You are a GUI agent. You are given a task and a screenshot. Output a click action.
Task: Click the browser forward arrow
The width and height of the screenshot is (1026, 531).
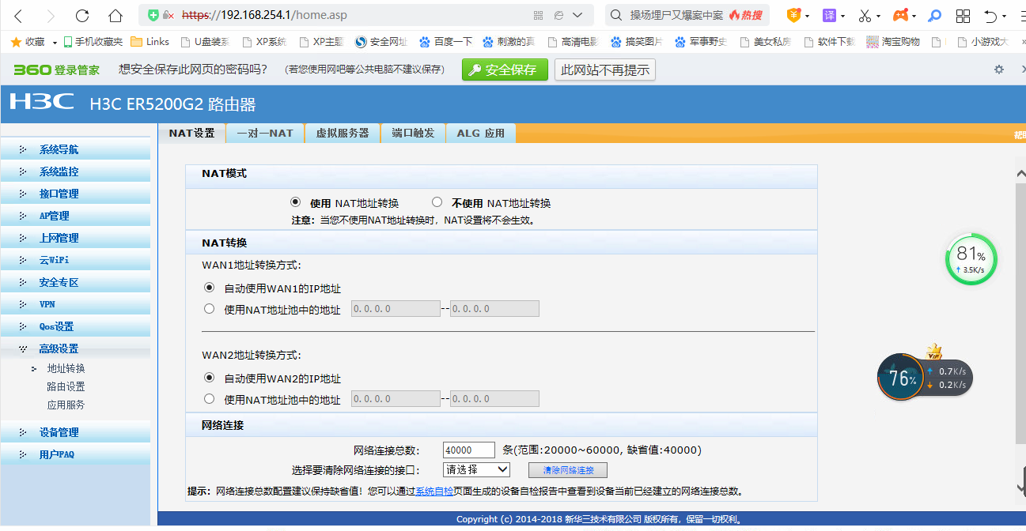pos(51,16)
